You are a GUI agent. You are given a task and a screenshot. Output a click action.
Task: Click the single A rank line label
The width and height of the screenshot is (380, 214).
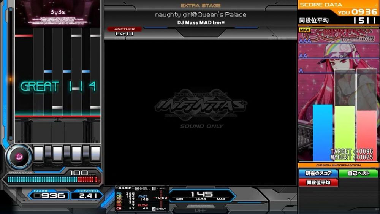click(301, 71)
